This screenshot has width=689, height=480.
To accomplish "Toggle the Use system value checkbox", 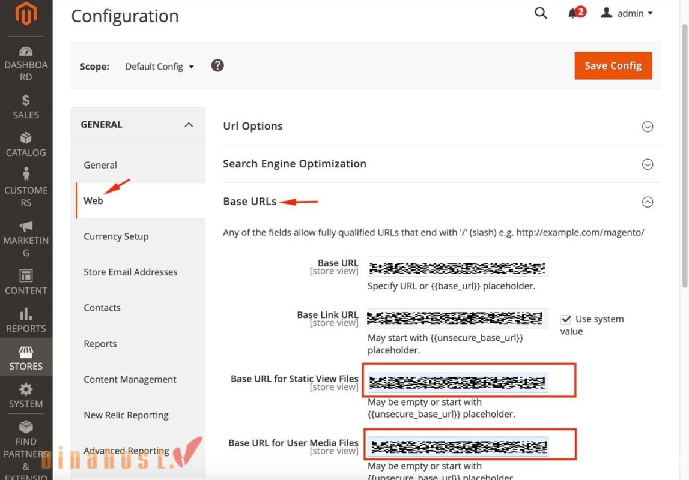I will 566,319.
